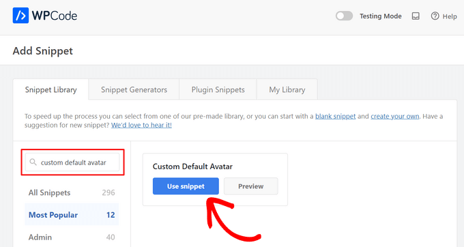Open the inbox notifications icon
Viewport: 464px width, 247px height.
pyautogui.click(x=416, y=16)
